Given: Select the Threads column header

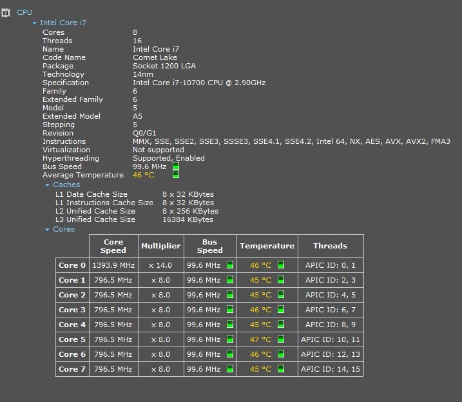Looking at the screenshot, I should pyautogui.click(x=331, y=246).
